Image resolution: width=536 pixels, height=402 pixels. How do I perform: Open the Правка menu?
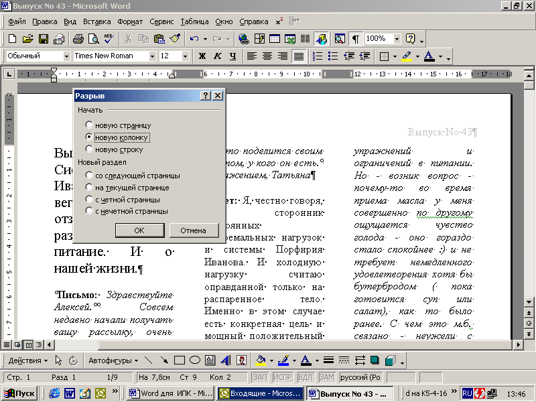tap(45, 21)
